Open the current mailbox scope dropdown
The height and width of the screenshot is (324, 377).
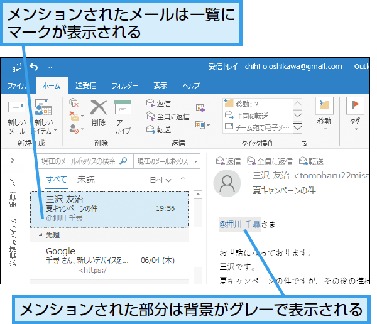167,161
